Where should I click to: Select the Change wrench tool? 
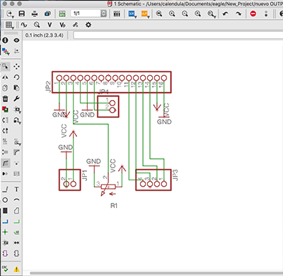point(16,99)
